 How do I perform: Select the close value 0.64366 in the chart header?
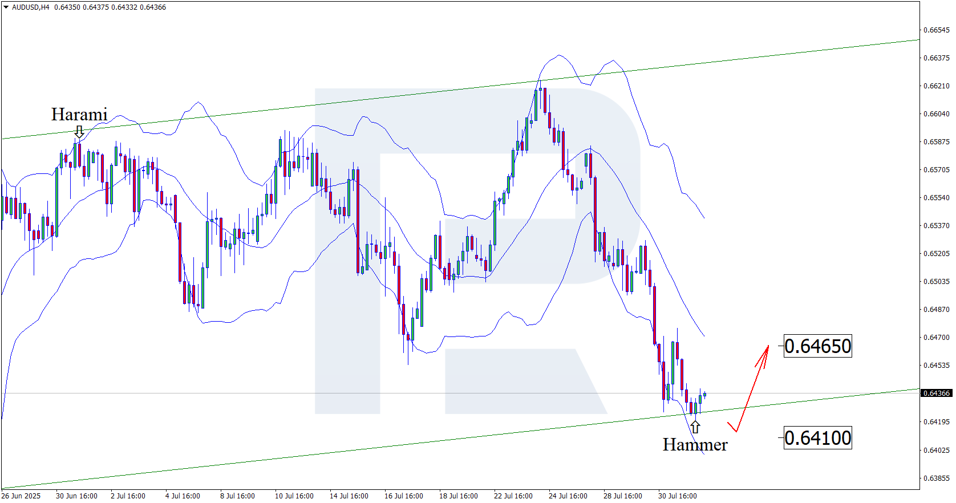coord(153,7)
